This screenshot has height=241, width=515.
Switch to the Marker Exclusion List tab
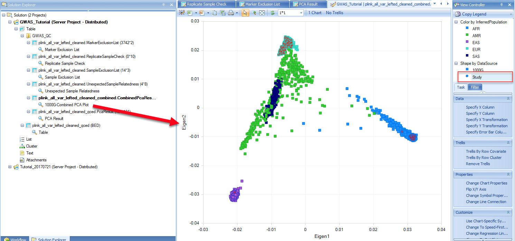[262, 4]
